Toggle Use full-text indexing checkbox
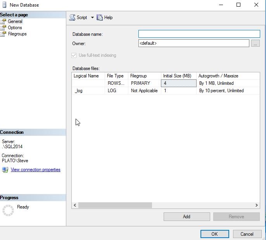Viewport: 266px width, 240px height. pyautogui.click(x=74, y=55)
